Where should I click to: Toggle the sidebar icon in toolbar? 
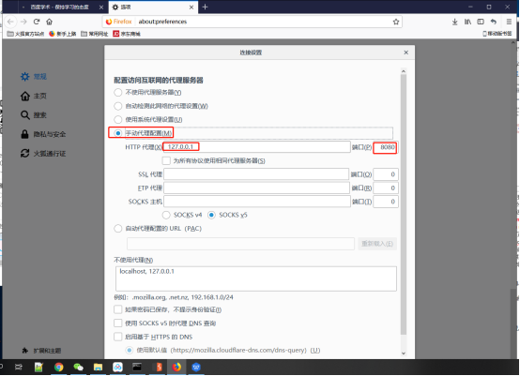point(481,22)
